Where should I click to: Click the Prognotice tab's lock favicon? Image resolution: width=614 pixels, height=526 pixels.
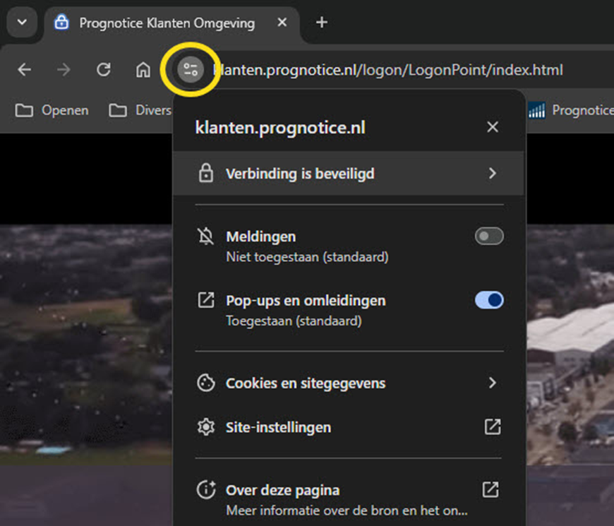tap(61, 23)
